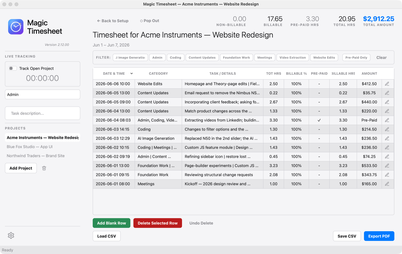Select Acme Instruments — Website Redesign project
This screenshot has width=402, height=254.
click(x=42, y=138)
